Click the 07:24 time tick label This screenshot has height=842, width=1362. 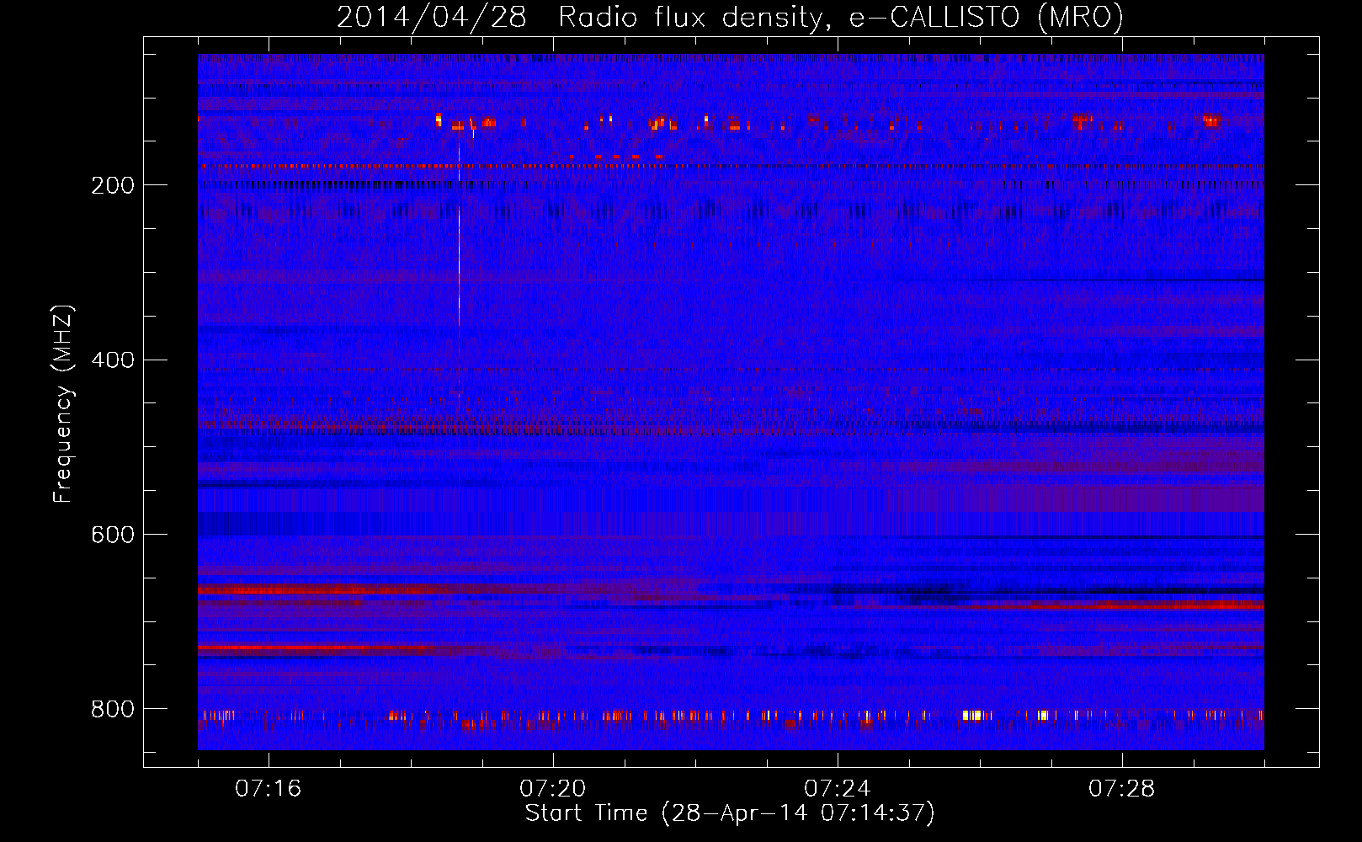click(837, 789)
